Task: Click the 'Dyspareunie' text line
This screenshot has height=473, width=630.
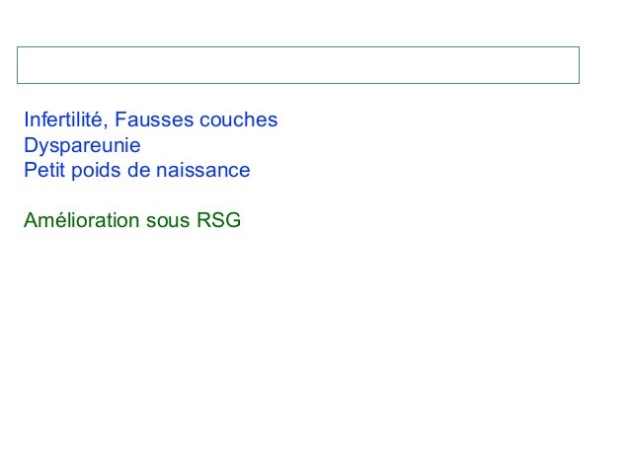Action: [82, 146]
